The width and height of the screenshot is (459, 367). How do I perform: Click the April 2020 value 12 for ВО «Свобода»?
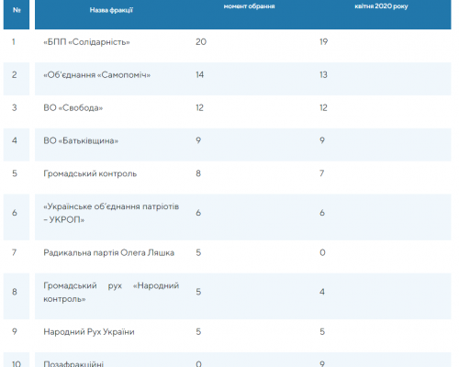(323, 108)
